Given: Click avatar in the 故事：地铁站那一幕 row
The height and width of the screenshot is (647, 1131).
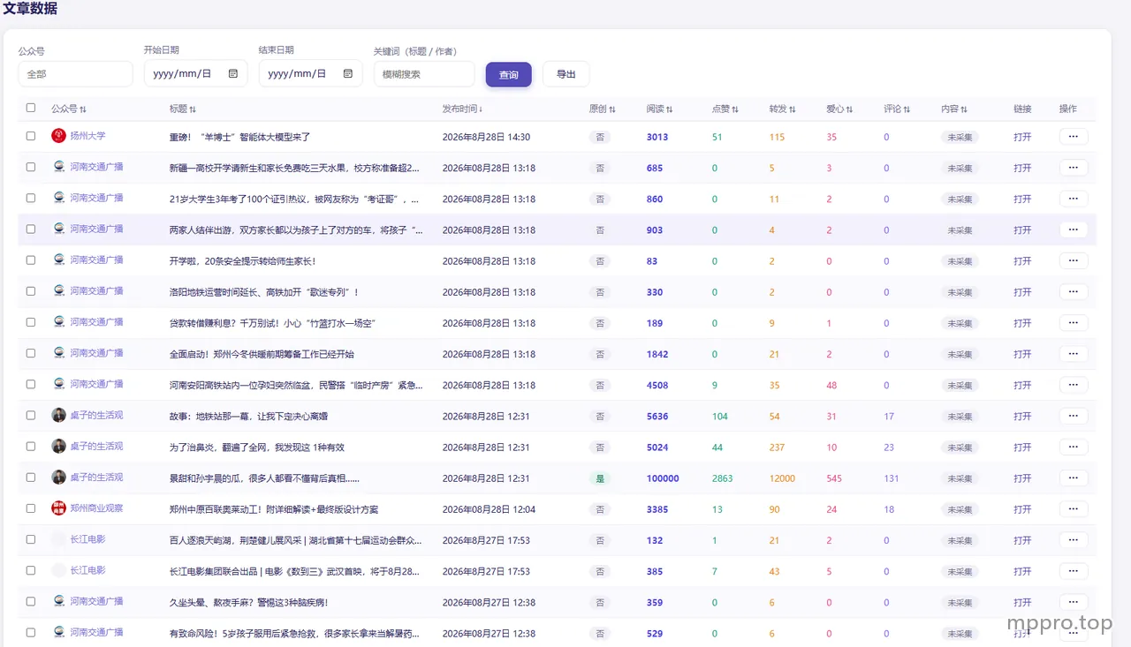Looking at the screenshot, I should tap(59, 415).
